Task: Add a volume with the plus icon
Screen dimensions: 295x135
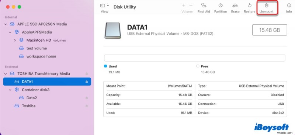Action: (183, 6)
